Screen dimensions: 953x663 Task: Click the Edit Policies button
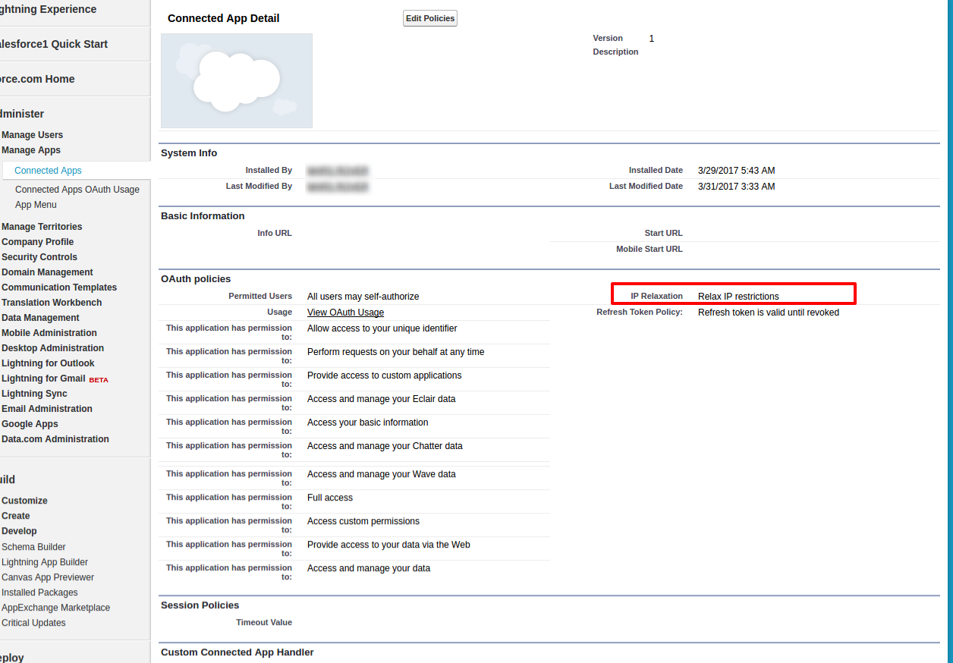[x=429, y=18]
